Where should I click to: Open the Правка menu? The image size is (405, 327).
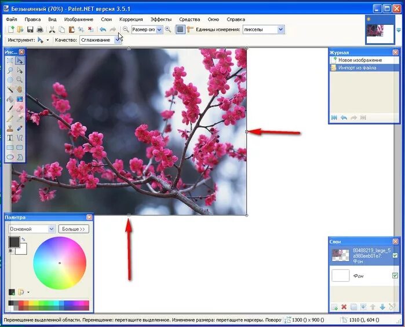point(32,19)
